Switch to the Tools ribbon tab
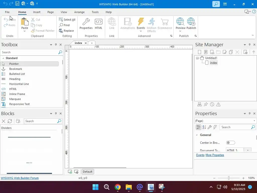257x193 pixels. pyautogui.click(x=95, y=12)
